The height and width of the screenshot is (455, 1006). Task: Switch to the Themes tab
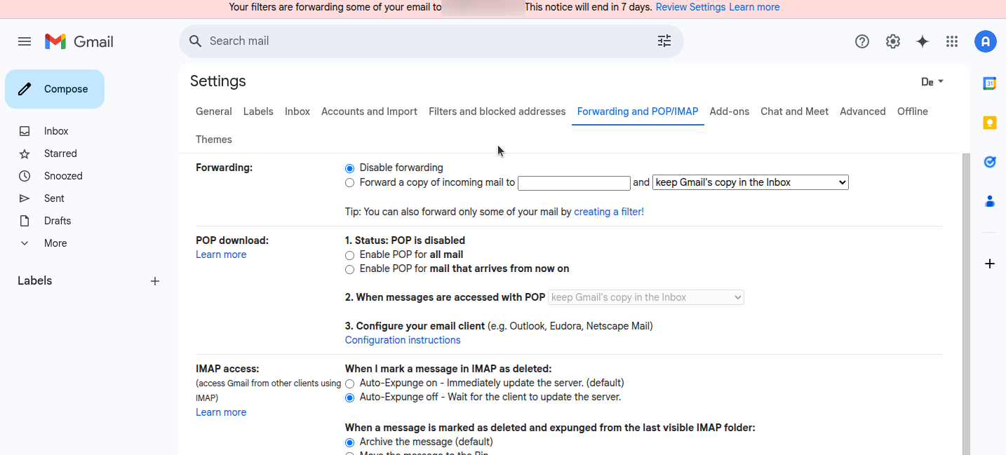click(x=214, y=140)
